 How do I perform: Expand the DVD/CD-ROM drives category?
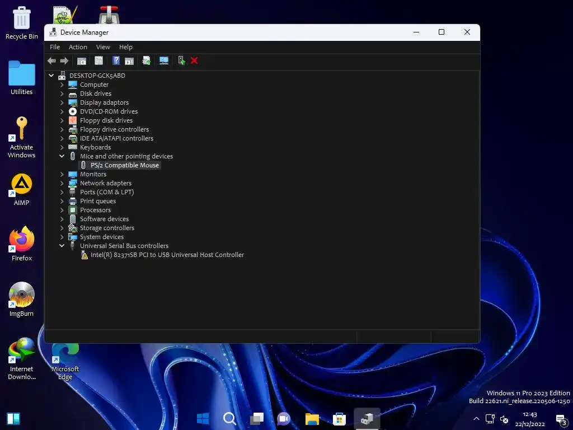62,111
